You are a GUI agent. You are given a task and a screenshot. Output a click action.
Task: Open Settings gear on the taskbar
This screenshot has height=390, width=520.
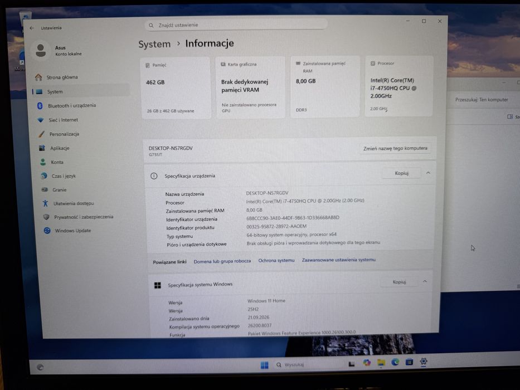coord(424,362)
